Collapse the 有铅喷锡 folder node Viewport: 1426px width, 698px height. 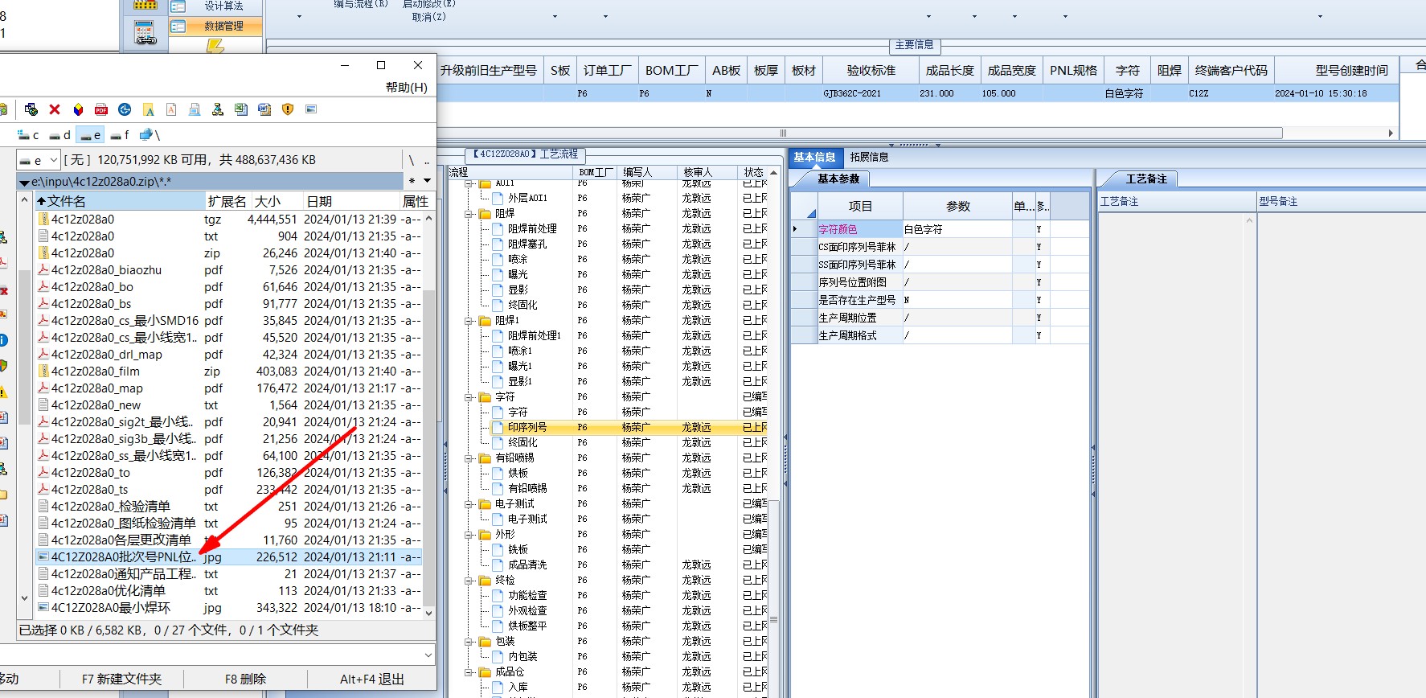[x=469, y=458]
